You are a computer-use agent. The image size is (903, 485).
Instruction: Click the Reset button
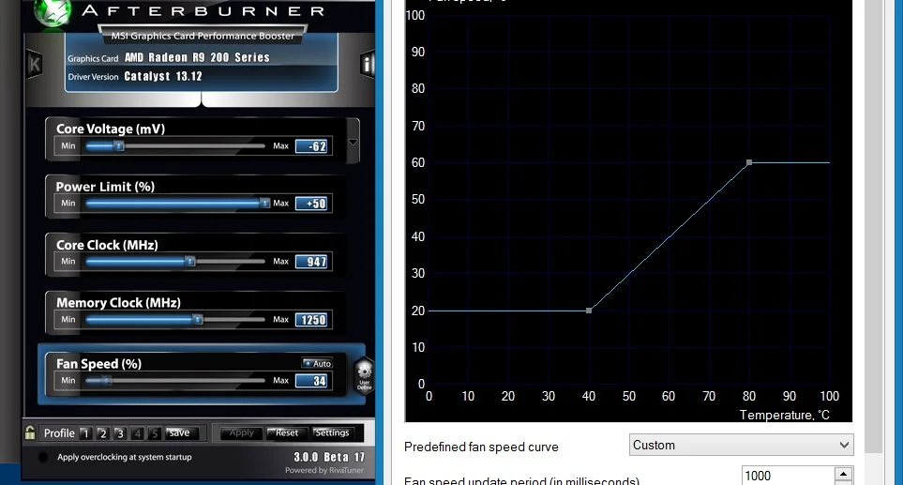(x=286, y=432)
